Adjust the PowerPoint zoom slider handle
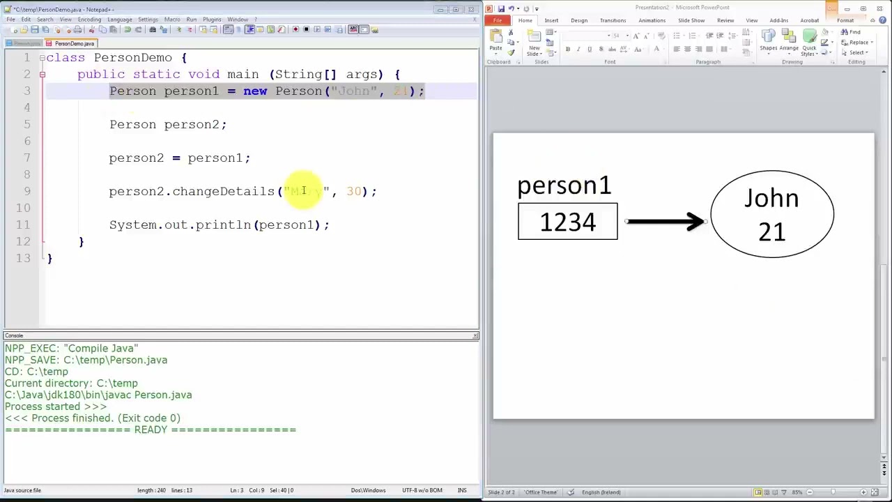 tap(833, 492)
